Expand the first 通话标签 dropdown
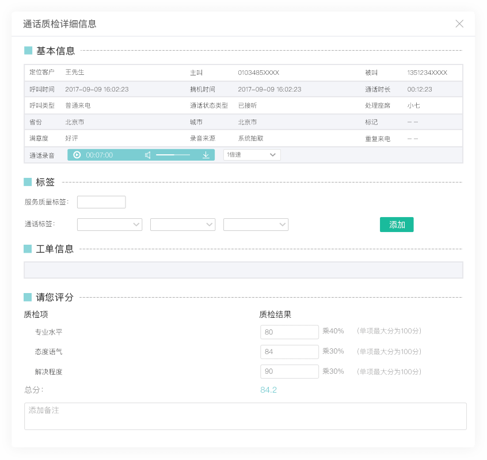 [x=109, y=225]
